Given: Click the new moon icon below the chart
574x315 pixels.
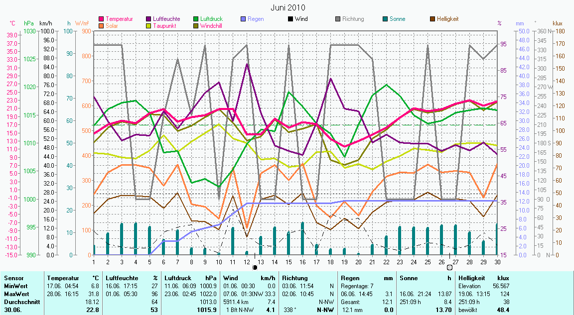Looking at the screenshot, I should pyautogui.click(x=255, y=267).
